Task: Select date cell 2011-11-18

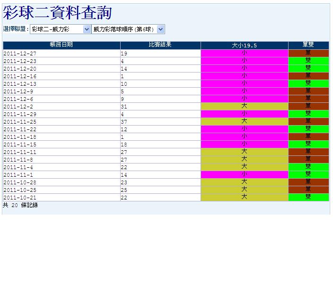Action: coord(61,137)
